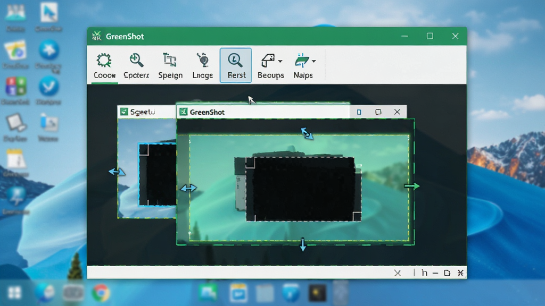Click the Sgeetu window title icon
This screenshot has height=306, width=545.
pos(124,112)
